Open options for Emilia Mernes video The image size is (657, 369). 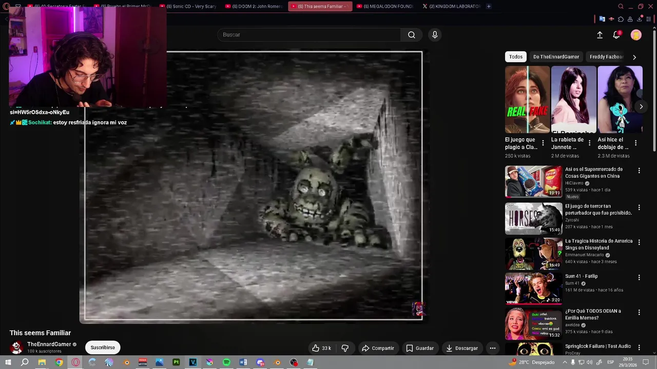(x=639, y=312)
